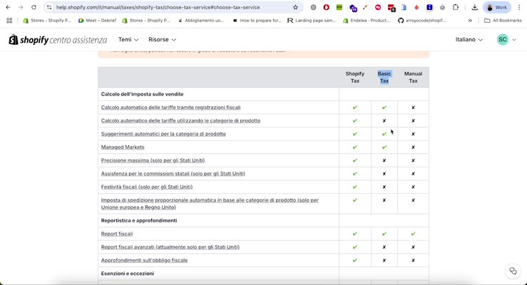The image size is (527, 285).
Task: Go to Shopify centro assistenza home logo
Action: point(58,40)
